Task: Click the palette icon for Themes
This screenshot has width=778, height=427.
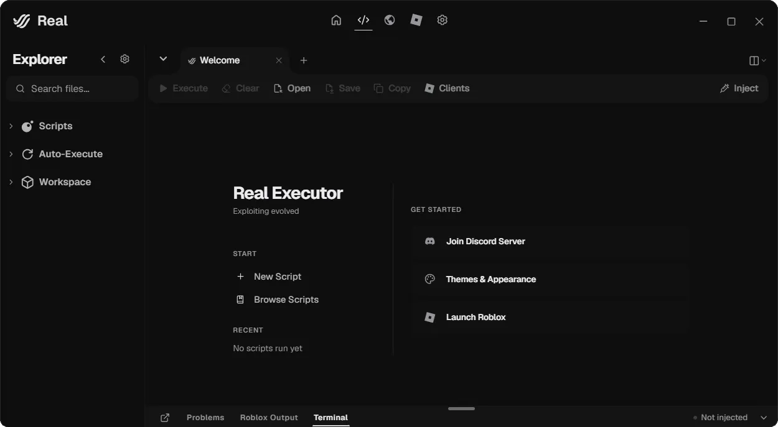Action: click(429, 279)
